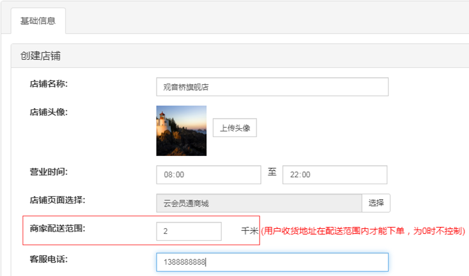Click the 店铺头像 label
469x276 pixels.
49,112
